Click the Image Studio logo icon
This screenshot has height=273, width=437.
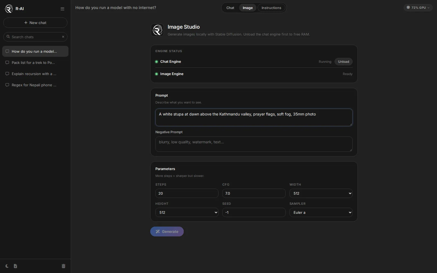tap(157, 30)
